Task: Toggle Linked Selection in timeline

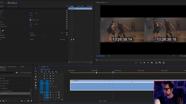Action: point(49,72)
